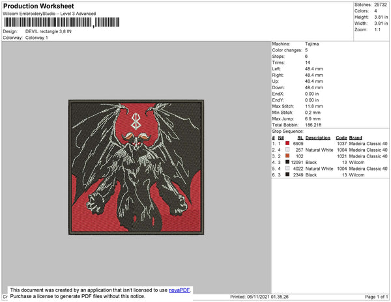Click the Zoom value 1:1

(x=377, y=30)
